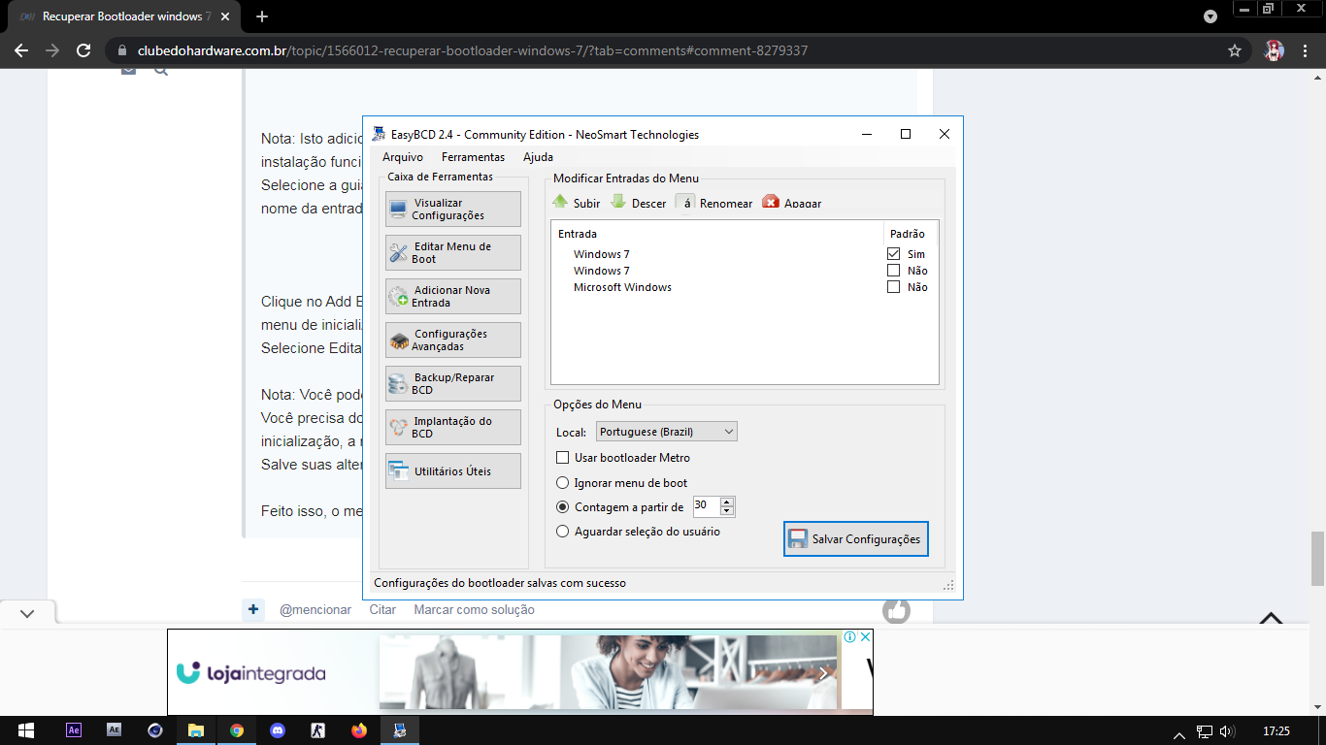This screenshot has width=1326, height=745.
Task: Check default box for Microsoft Windows entry
Action: [894, 287]
